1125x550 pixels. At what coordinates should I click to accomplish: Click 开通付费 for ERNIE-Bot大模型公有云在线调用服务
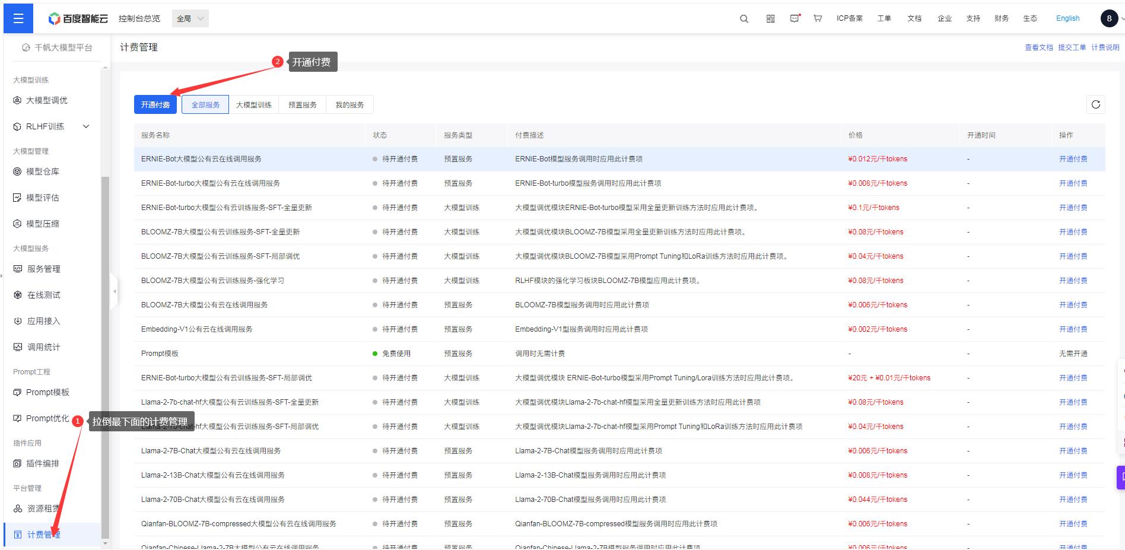tap(1073, 159)
